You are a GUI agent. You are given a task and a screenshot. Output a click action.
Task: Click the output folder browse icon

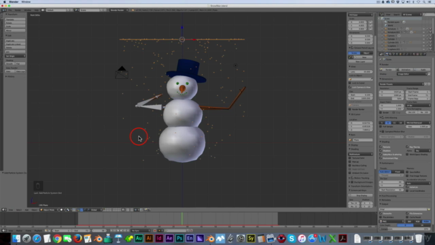[429, 209]
